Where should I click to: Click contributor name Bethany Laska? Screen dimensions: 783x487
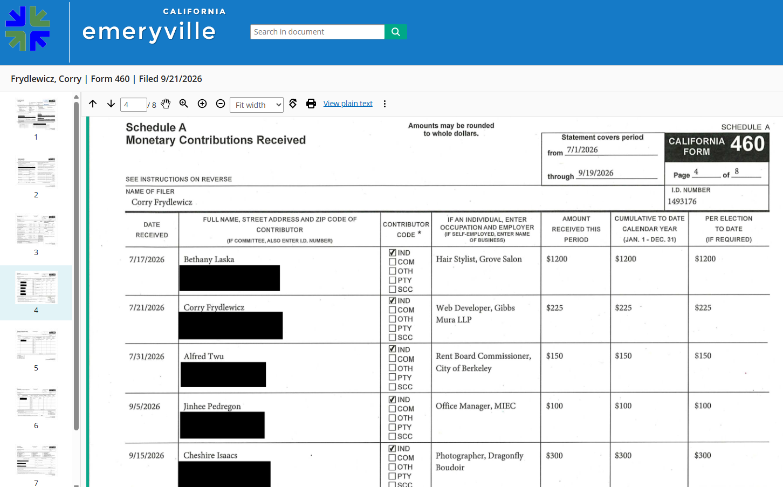click(x=209, y=259)
